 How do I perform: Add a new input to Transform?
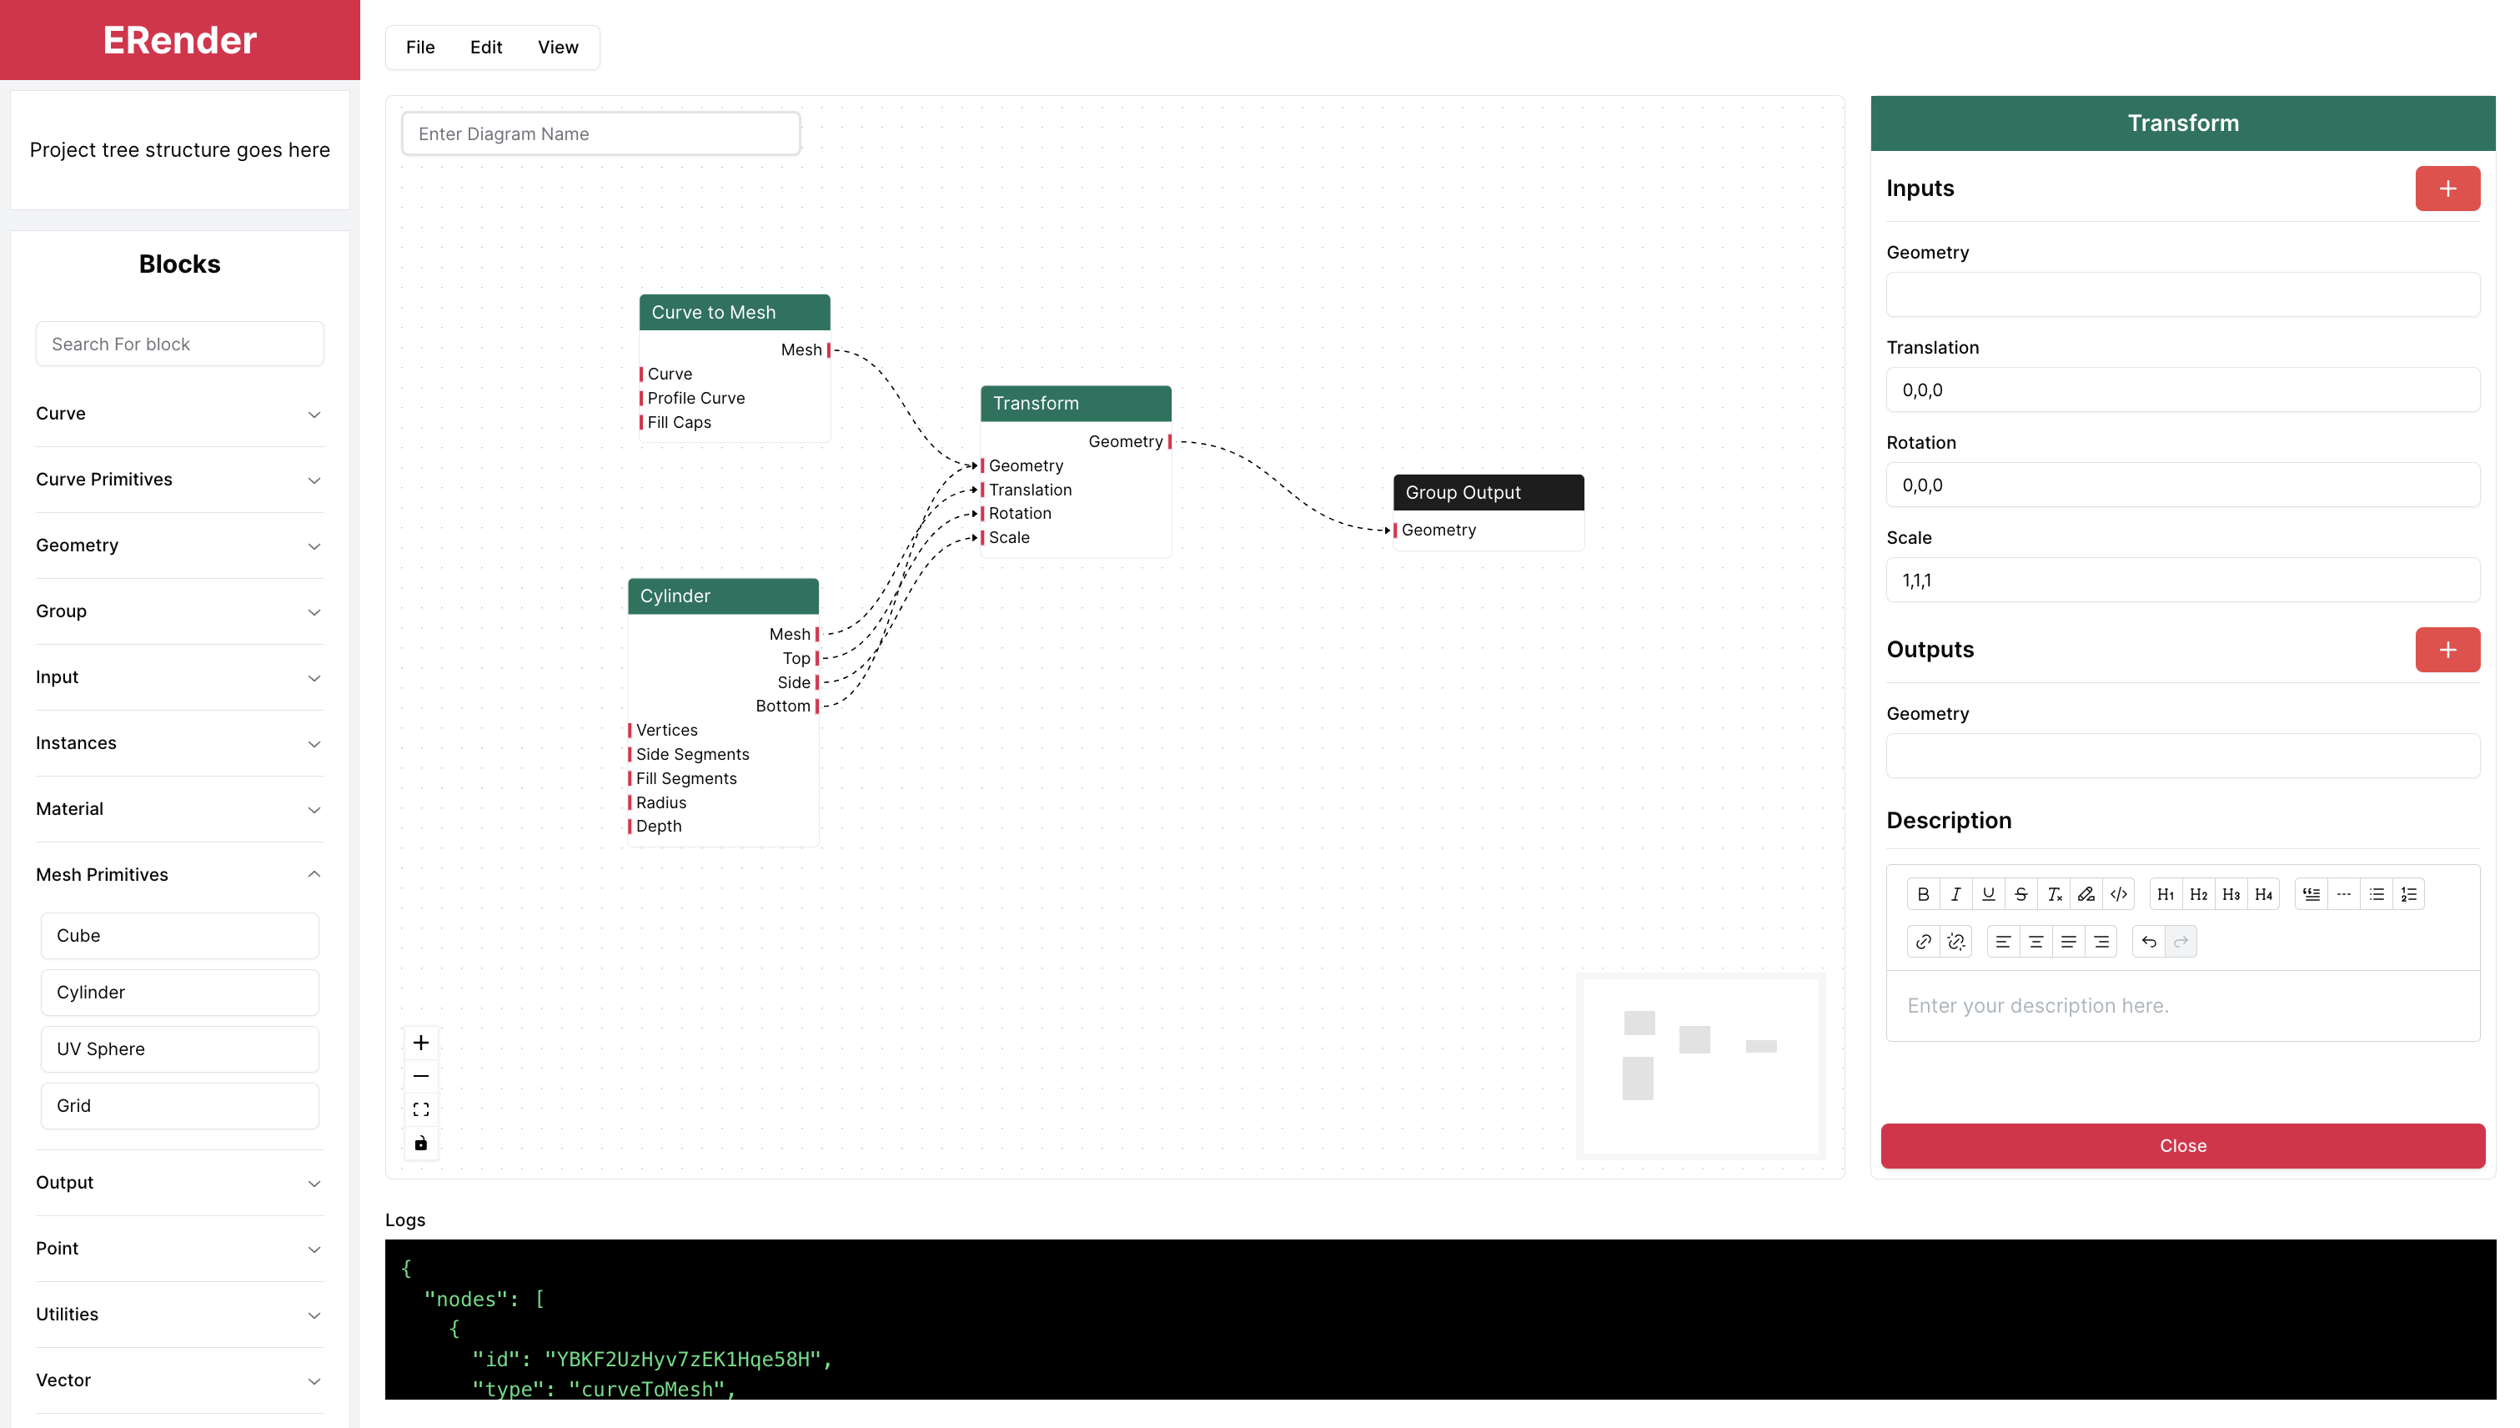pos(2447,189)
